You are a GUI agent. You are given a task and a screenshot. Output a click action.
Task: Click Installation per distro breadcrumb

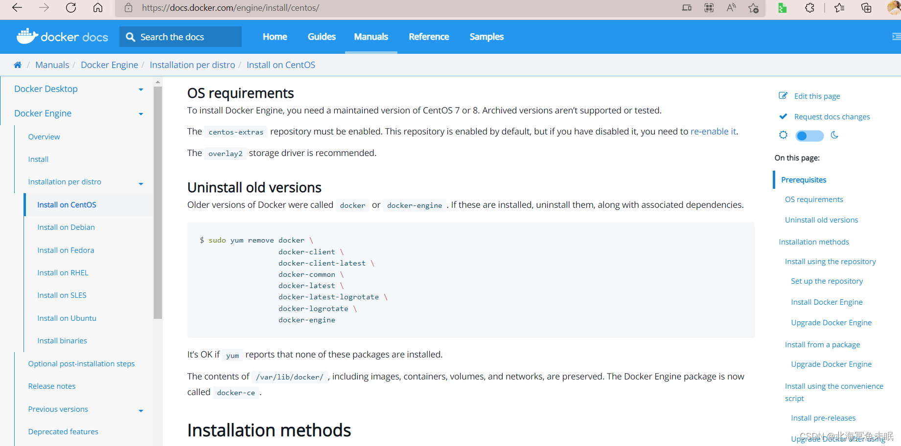click(192, 65)
